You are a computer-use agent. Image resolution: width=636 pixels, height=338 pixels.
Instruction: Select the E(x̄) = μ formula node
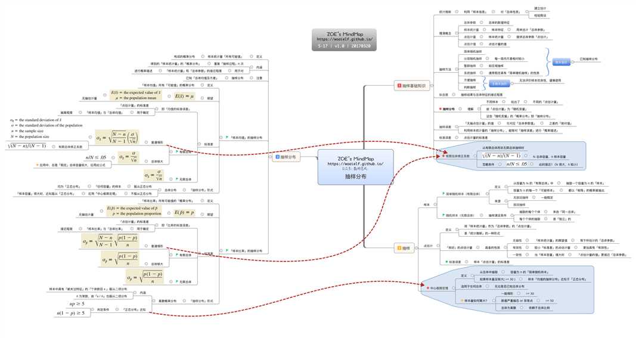coord(185,96)
